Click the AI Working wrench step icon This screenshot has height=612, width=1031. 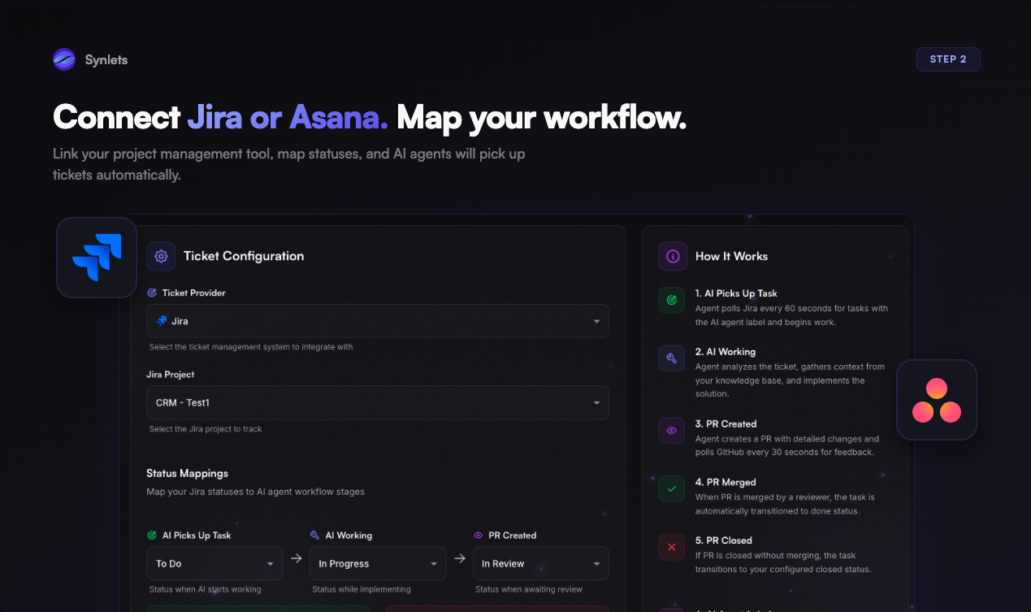[x=671, y=358]
